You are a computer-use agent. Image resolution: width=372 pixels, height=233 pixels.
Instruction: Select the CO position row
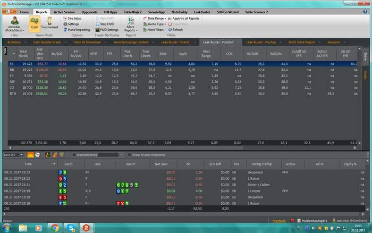[183, 88]
